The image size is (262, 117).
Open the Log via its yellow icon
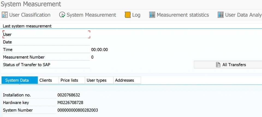(127, 15)
